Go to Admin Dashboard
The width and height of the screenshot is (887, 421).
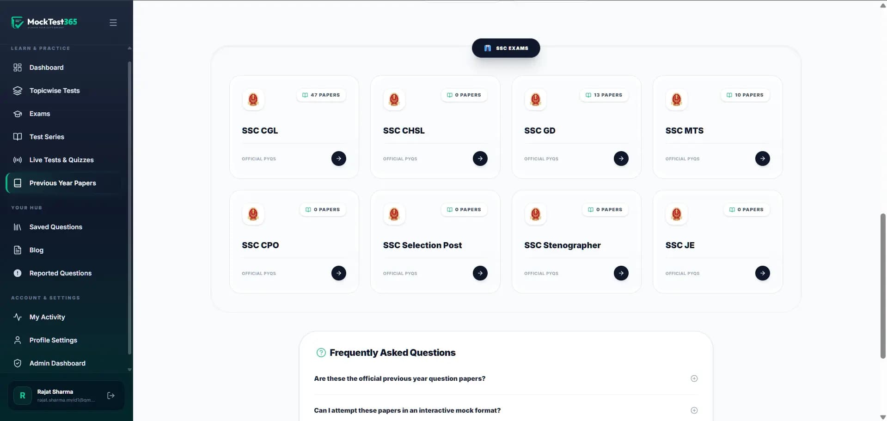pos(64,363)
